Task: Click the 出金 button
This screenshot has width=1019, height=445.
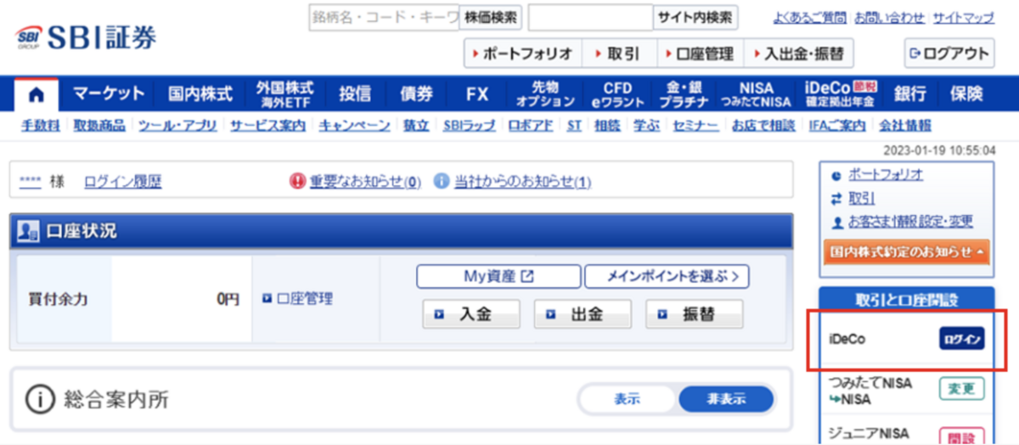Action: [x=583, y=314]
